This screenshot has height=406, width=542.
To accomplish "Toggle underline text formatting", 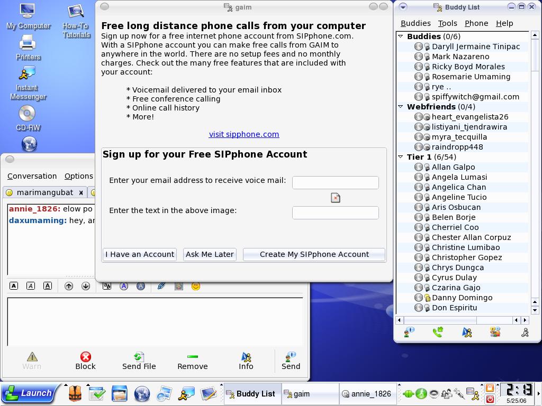I will [x=48, y=286].
